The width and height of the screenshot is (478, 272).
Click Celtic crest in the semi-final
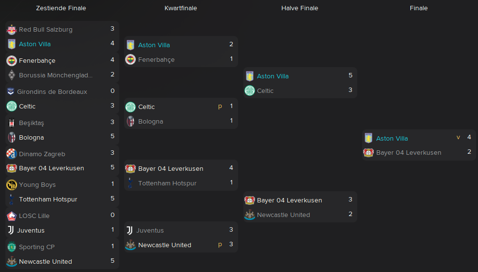250,91
